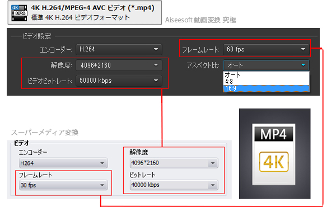336x207 pixels.
Task: Open the lower panel 4096*2160 resolution dropdown
Action: pos(174,163)
